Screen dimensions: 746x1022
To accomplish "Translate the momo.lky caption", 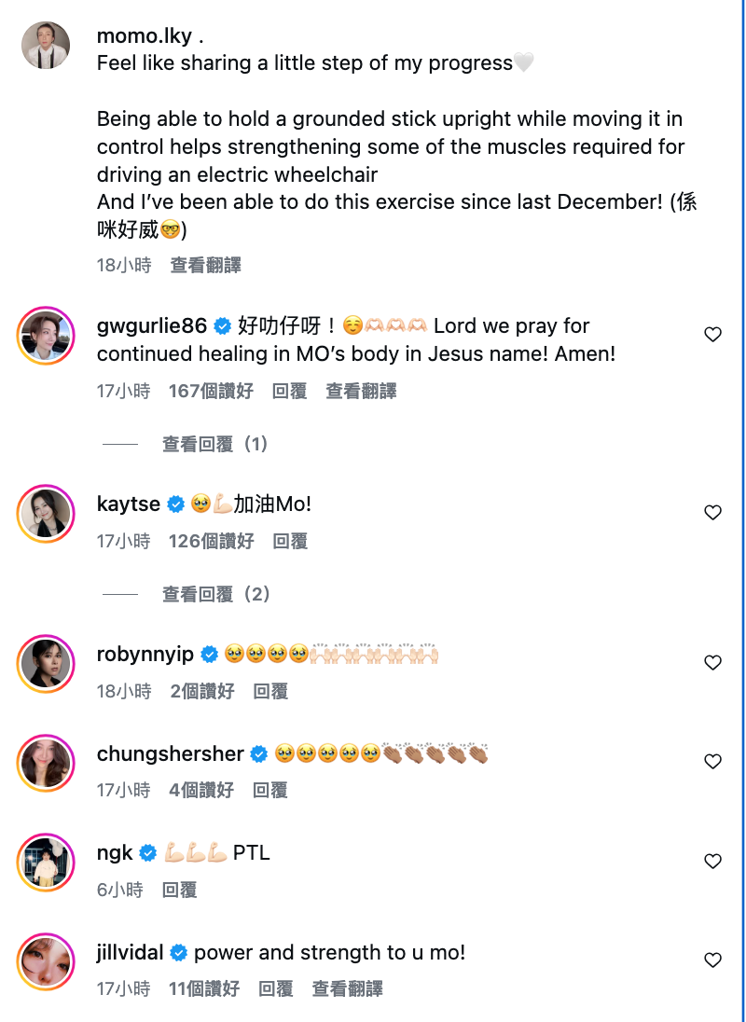I will tap(205, 266).
